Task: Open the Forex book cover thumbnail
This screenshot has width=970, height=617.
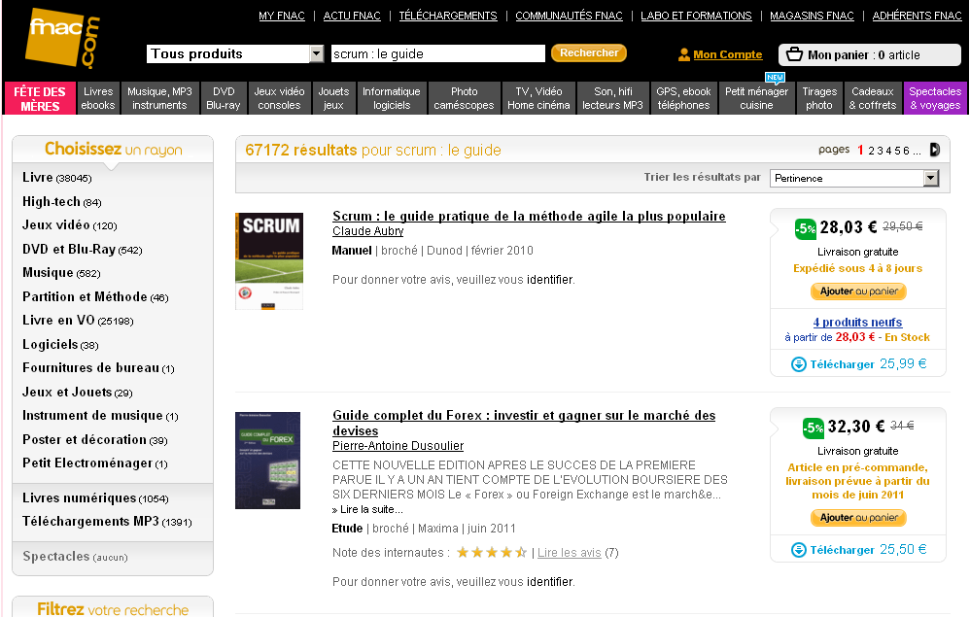Action: click(x=267, y=461)
